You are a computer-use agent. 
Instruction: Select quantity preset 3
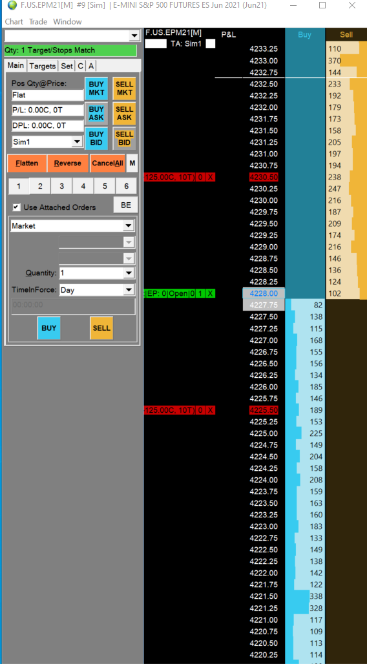[x=62, y=186]
